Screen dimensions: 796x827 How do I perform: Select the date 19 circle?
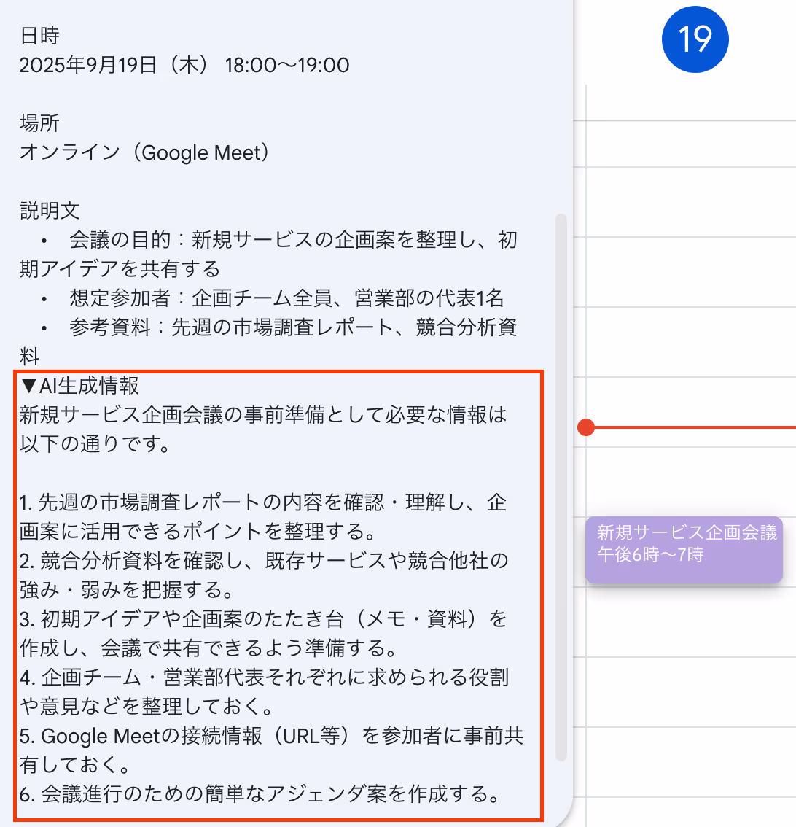[695, 39]
